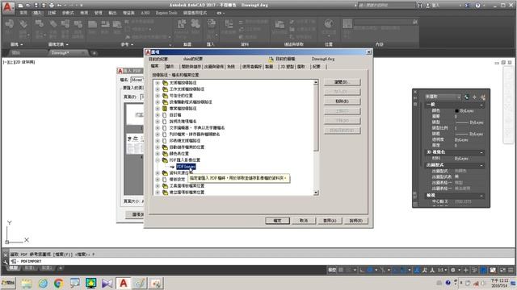Click the 說明(H) help button
This screenshot has height=290, width=517.
click(355, 221)
